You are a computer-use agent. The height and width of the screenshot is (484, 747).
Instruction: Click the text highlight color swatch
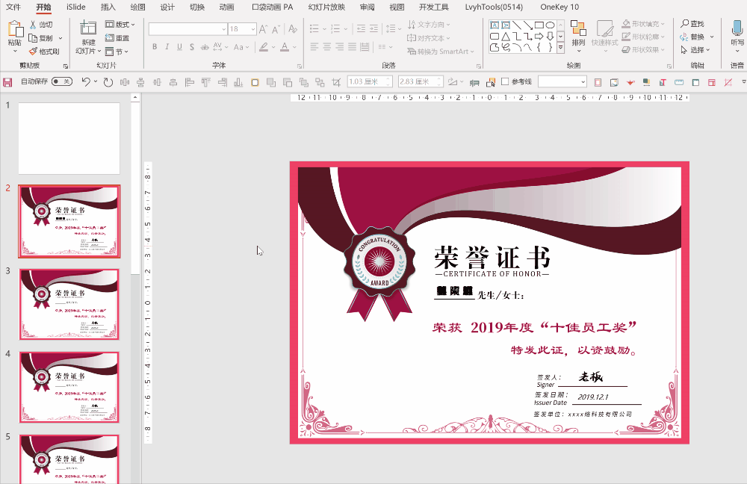(264, 47)
